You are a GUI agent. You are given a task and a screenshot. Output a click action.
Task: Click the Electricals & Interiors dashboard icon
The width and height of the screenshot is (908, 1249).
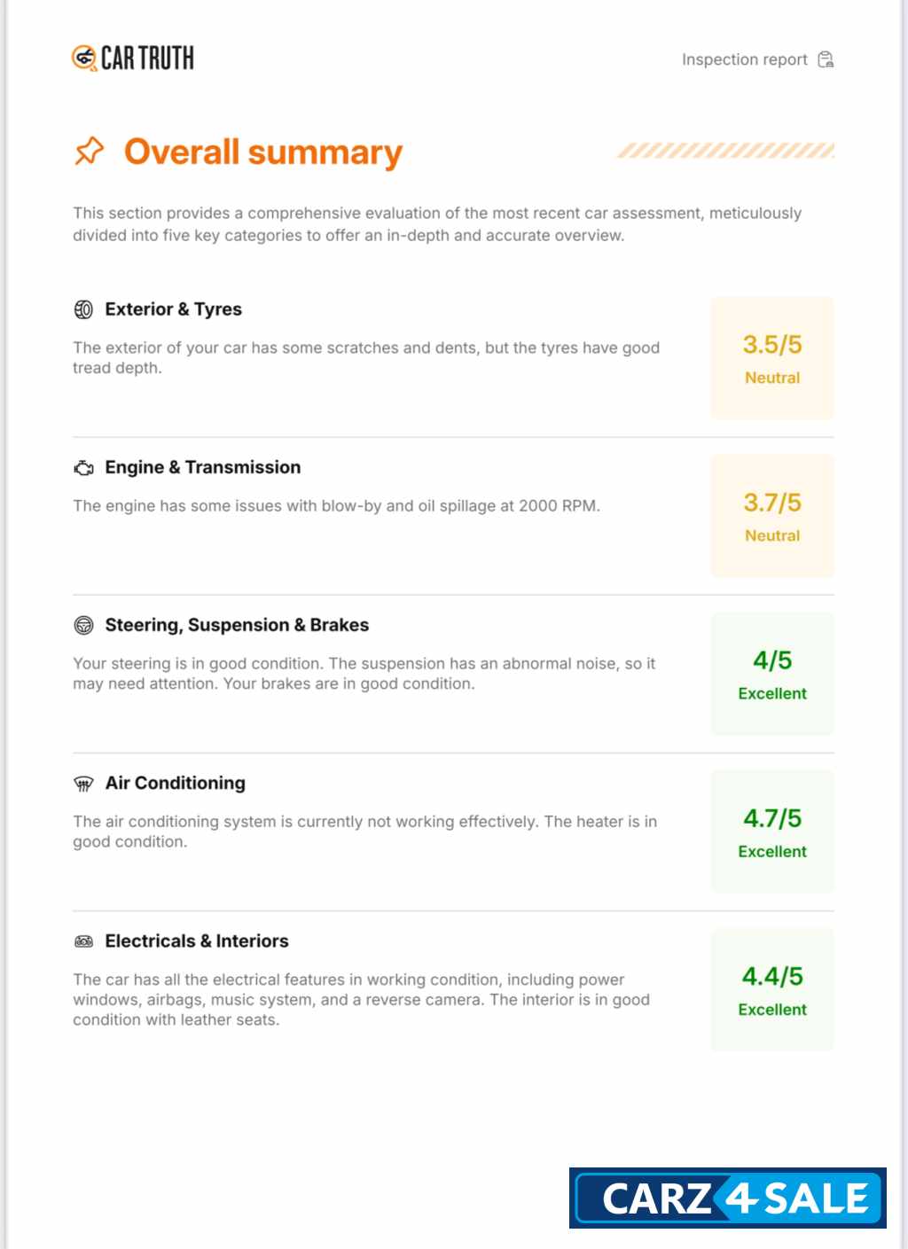(83, 941)
